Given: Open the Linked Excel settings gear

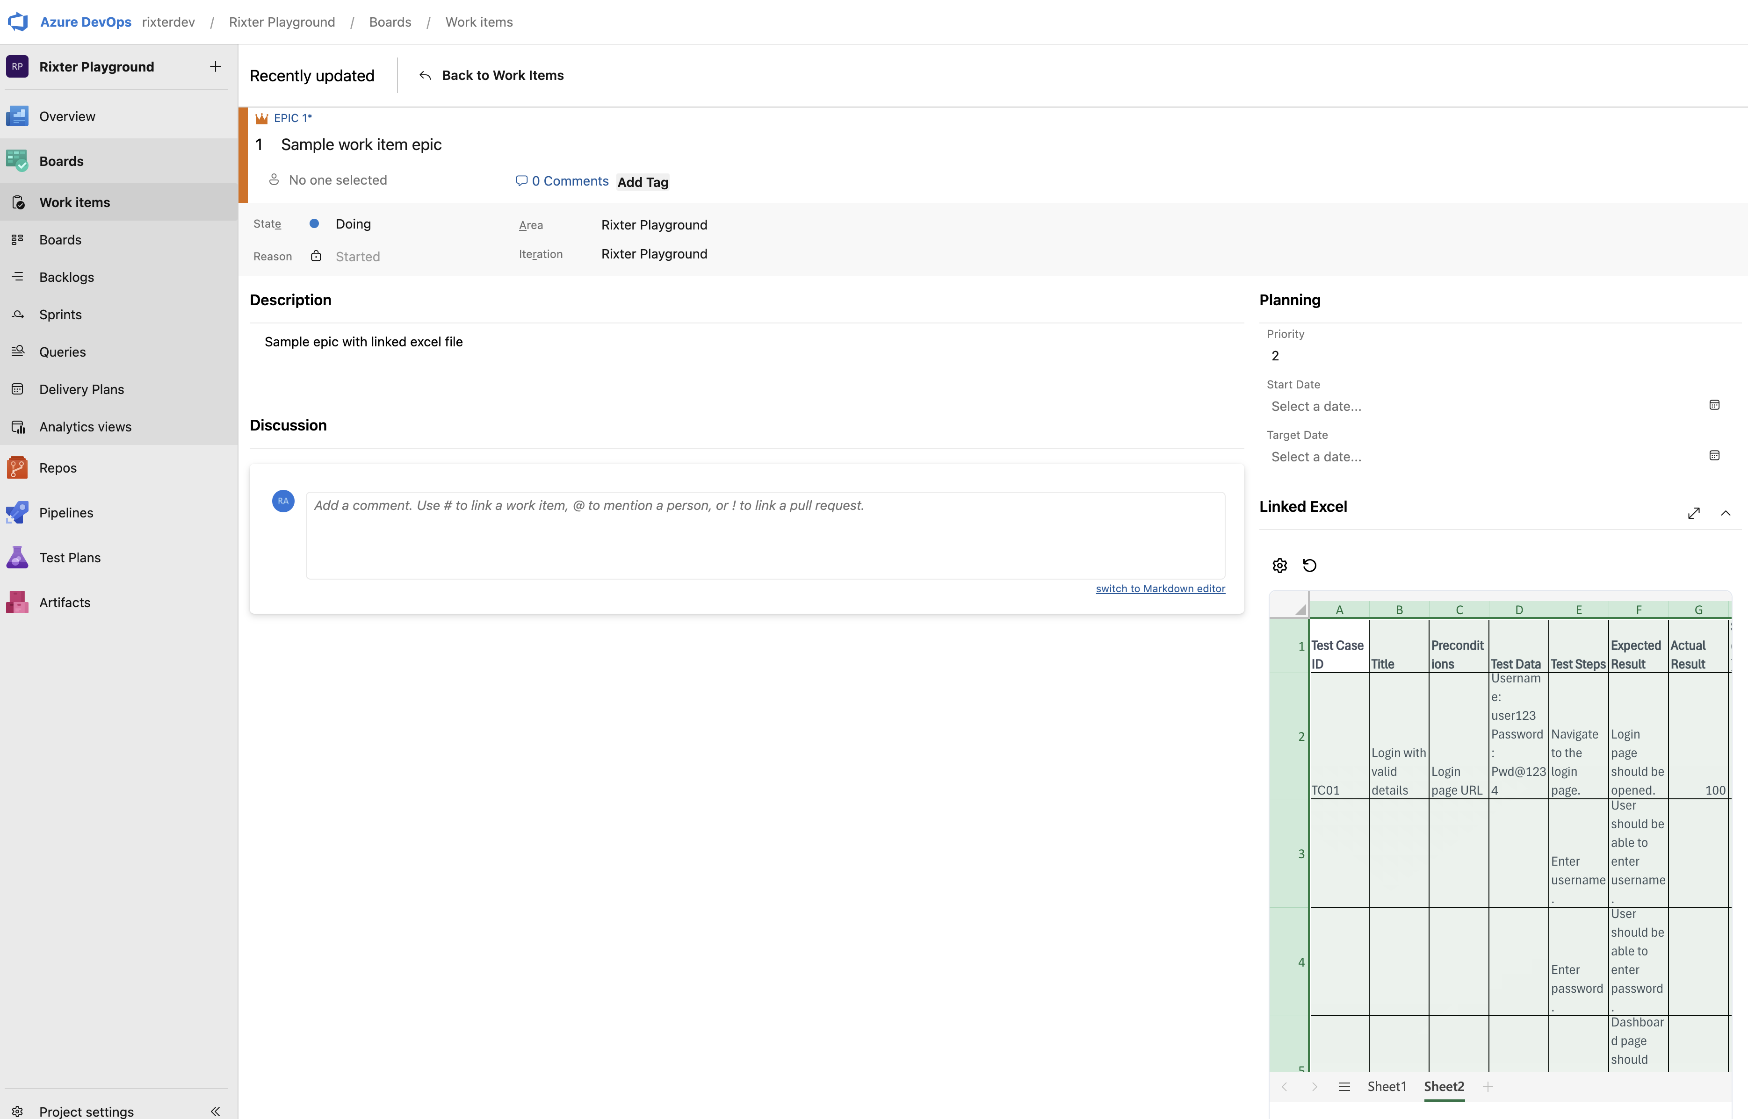Looking at the screenshot, I should (x=1279, y=565).
